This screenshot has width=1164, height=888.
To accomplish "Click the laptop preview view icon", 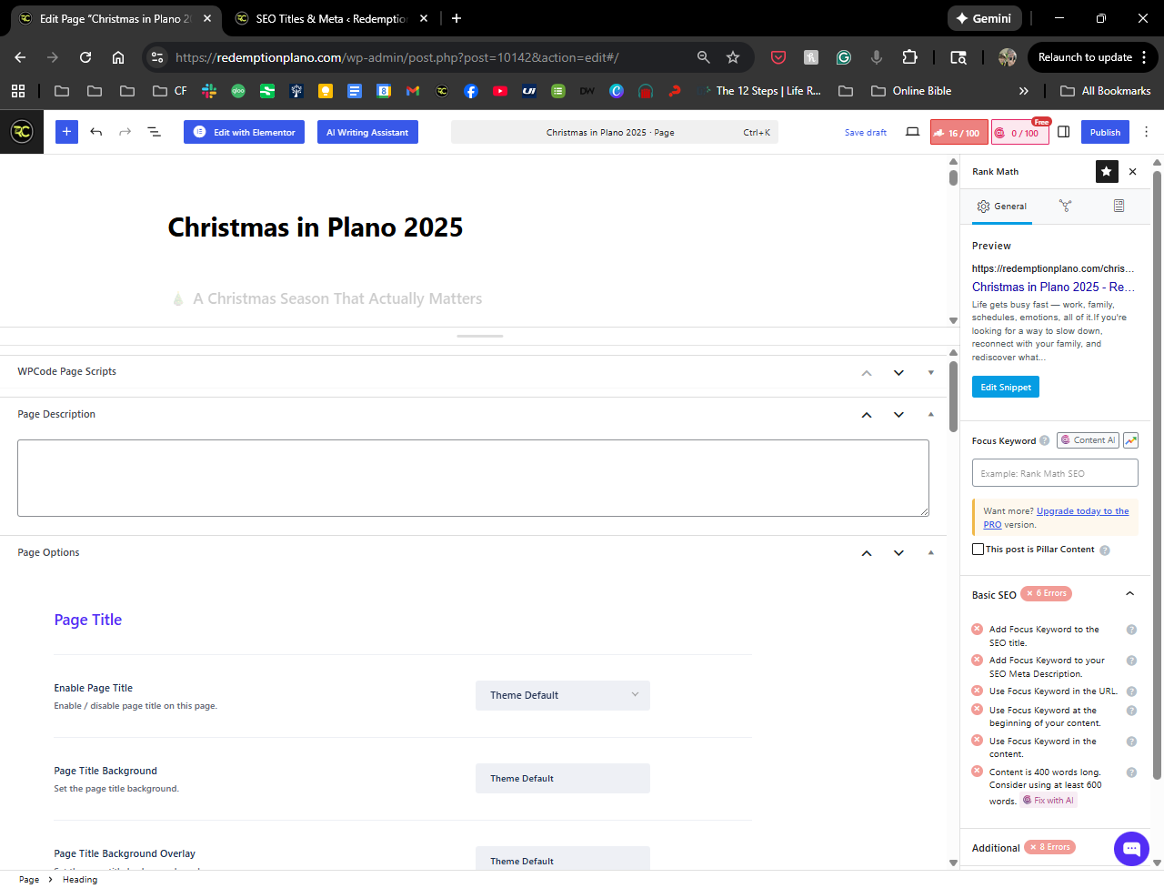I will click(912, 132).
